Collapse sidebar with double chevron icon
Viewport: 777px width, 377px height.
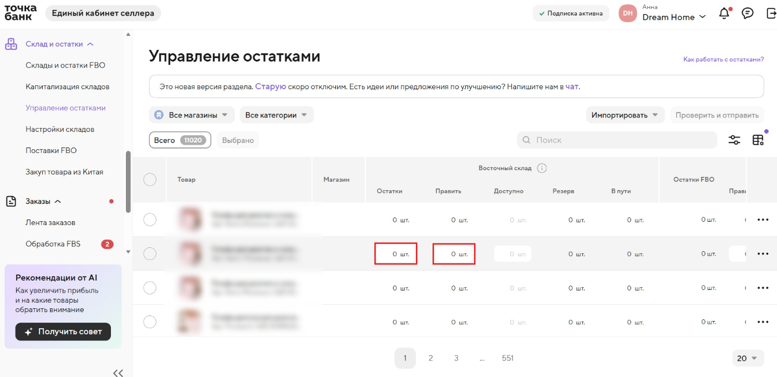coord(118,373)
